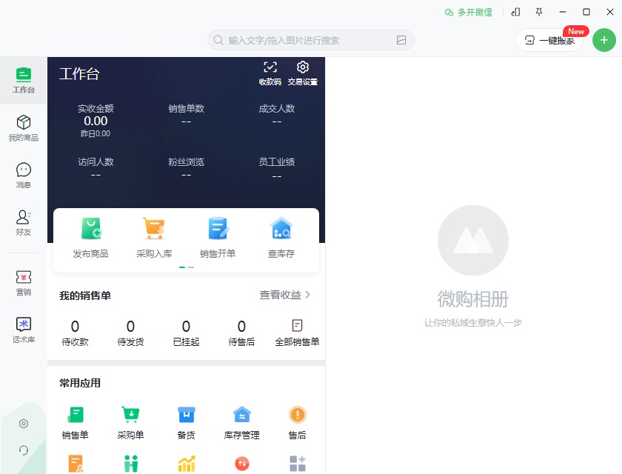Expand 查看收益 chevron link
The image size is (622, 474).
285,295
